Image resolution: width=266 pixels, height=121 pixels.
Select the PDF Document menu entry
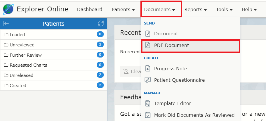tap(190, 45)
